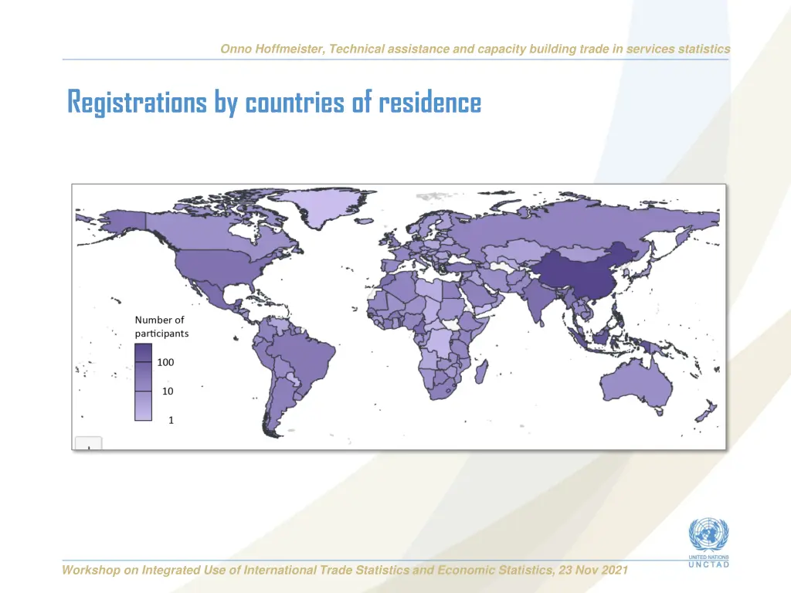Click the darkest legend swatch above 100
This screenshot has width=791, height=593.
tap(143, 353)
